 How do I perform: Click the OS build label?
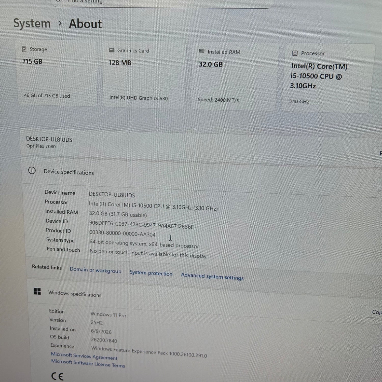tap(59, 337)
